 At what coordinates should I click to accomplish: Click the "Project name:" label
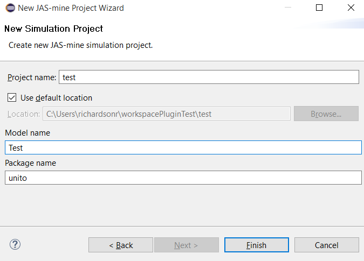[31, 77]
